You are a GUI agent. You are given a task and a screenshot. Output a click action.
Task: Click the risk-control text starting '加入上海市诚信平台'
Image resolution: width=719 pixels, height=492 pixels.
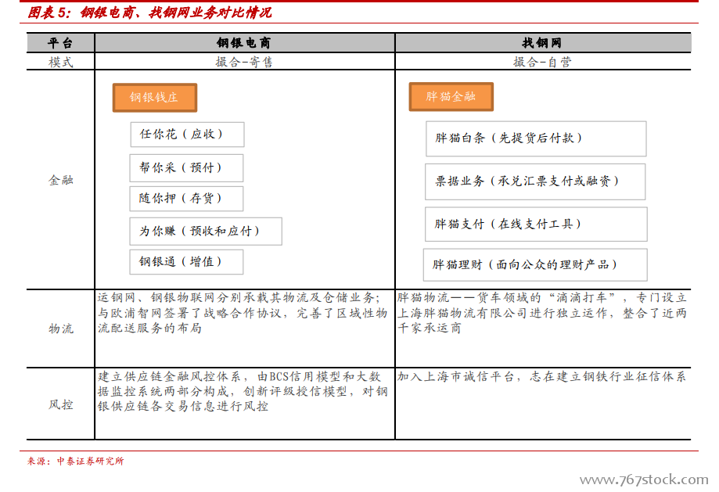(541, 377)
